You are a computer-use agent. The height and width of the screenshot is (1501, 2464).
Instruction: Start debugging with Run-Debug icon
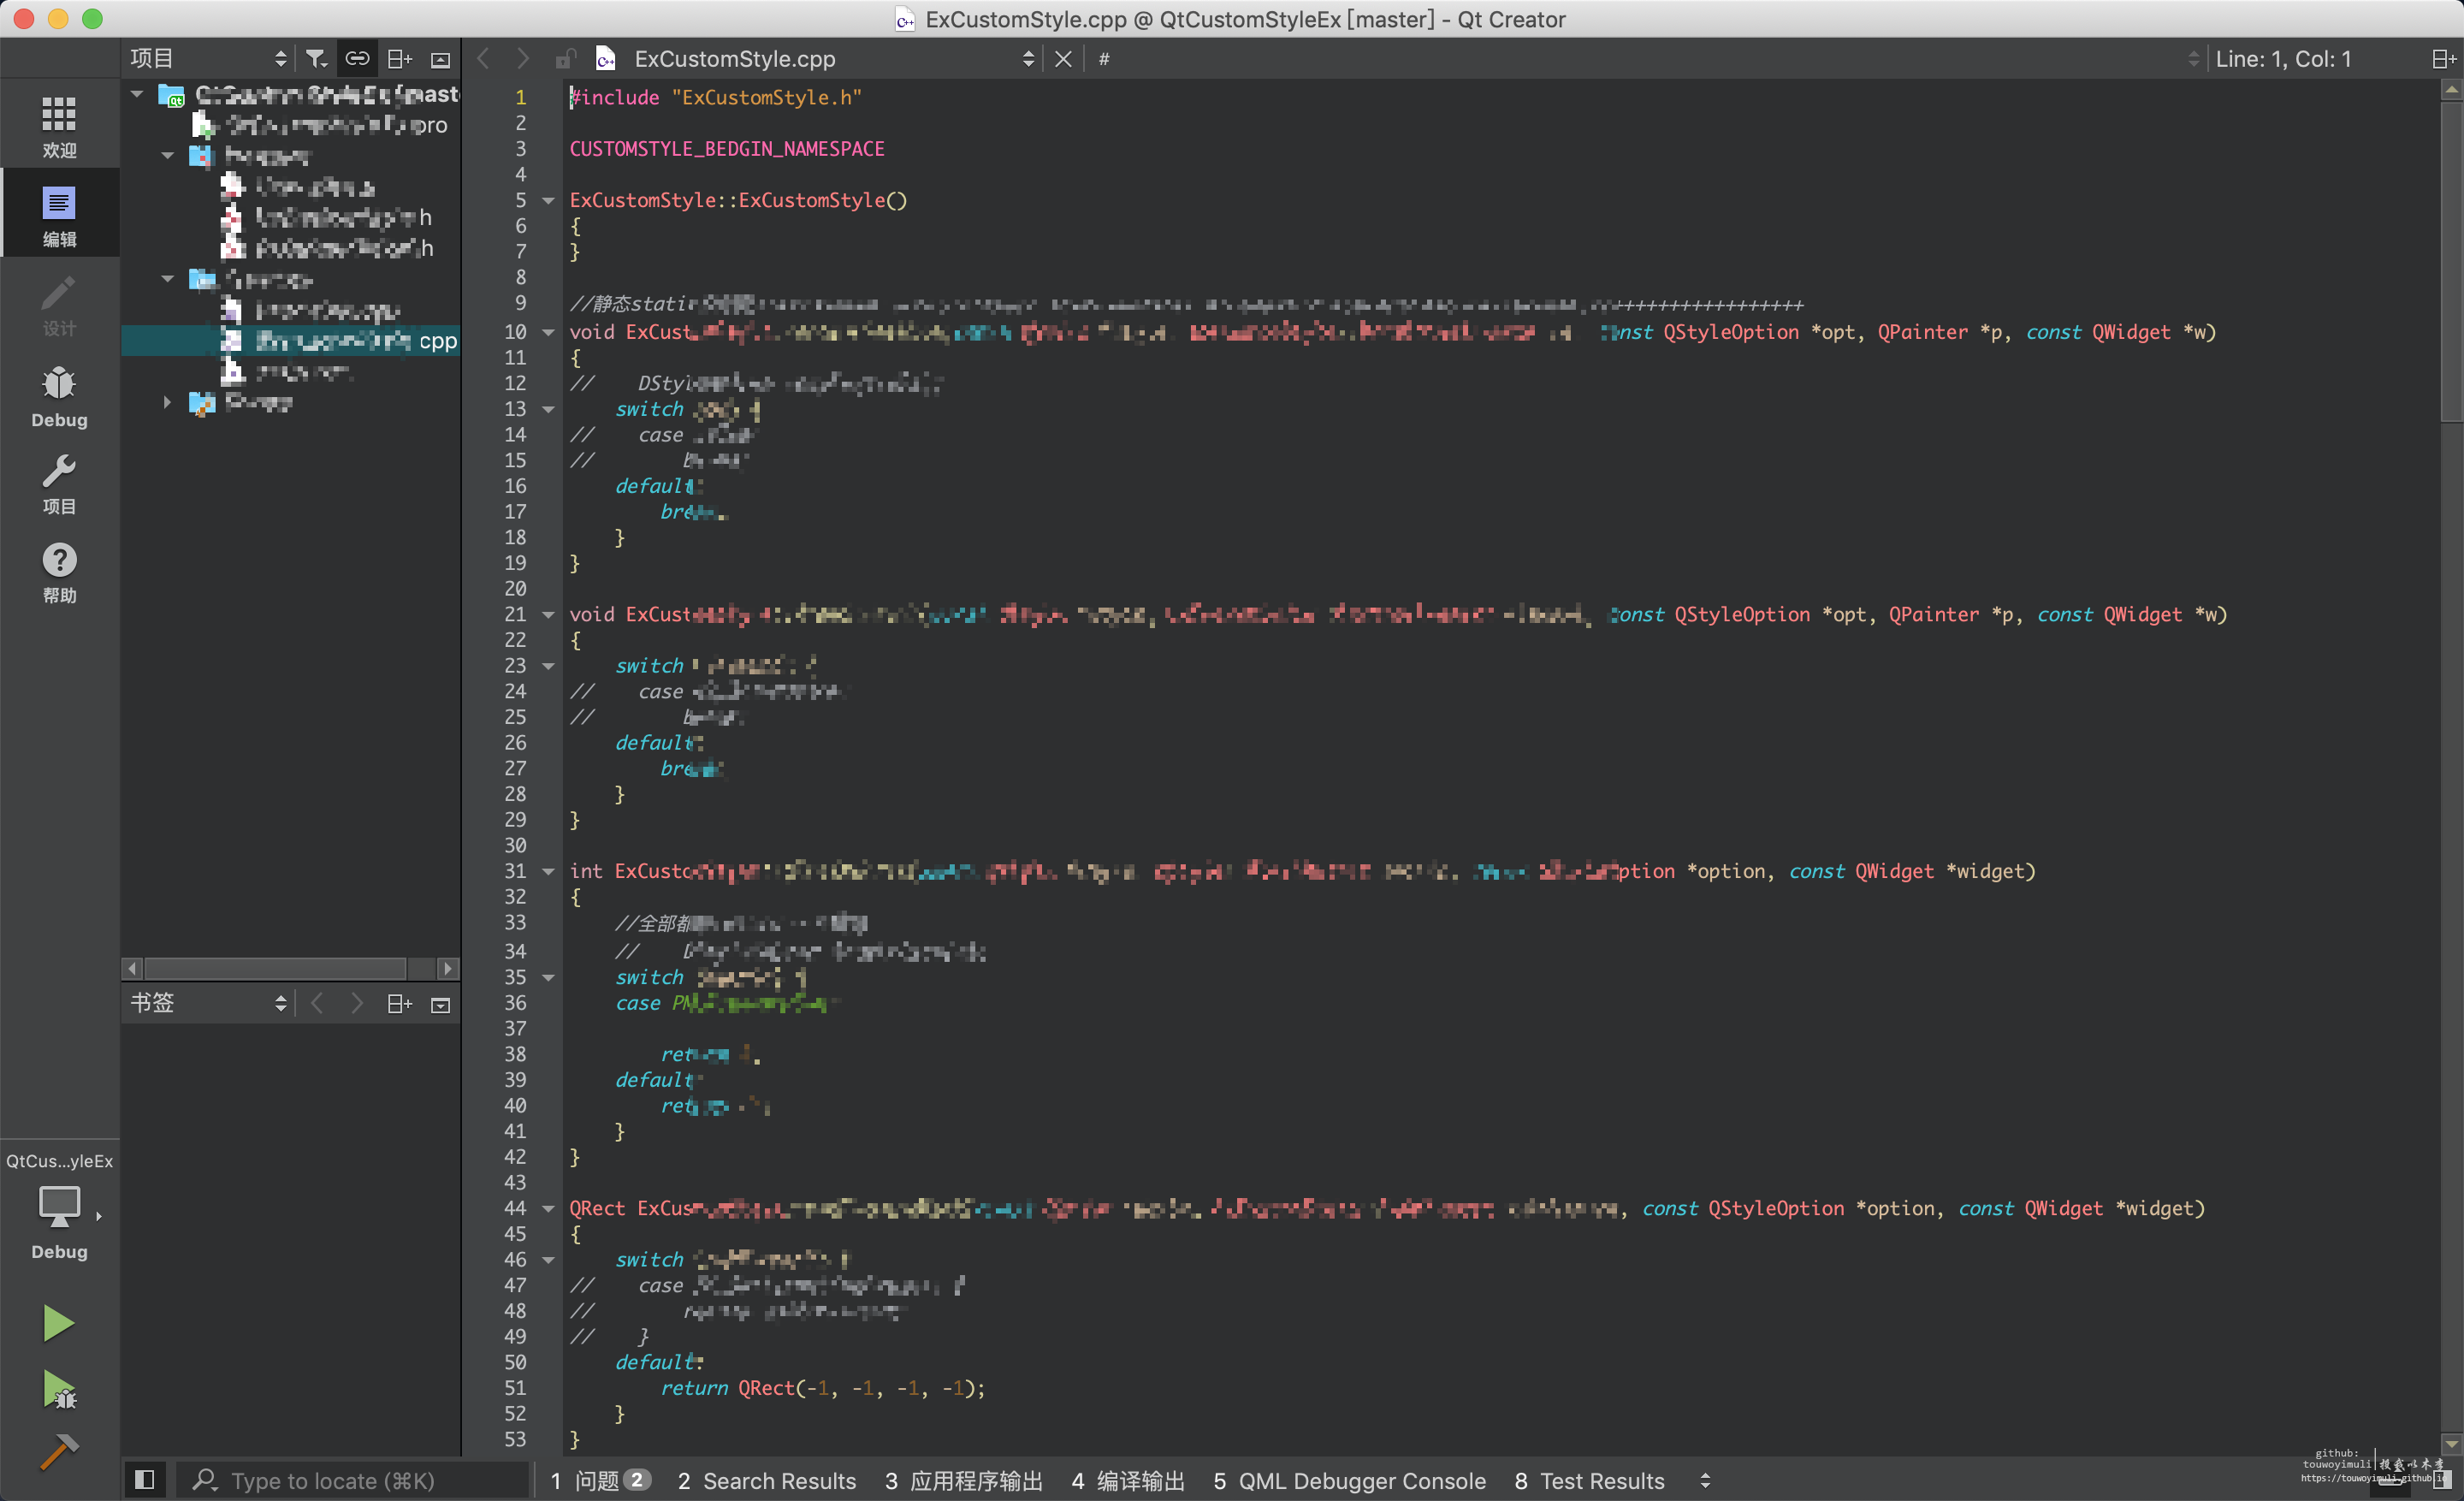[58, 1389]
